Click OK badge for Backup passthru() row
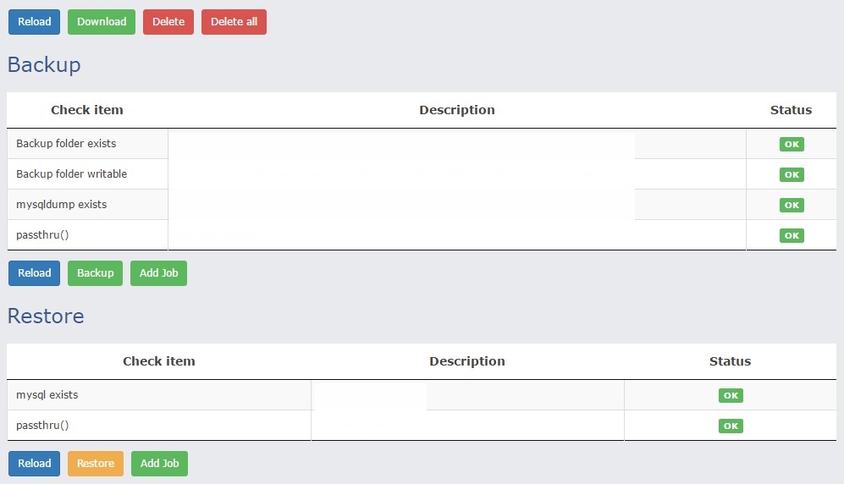This screenshot has height=484, width=844. [x=792, y=235]
